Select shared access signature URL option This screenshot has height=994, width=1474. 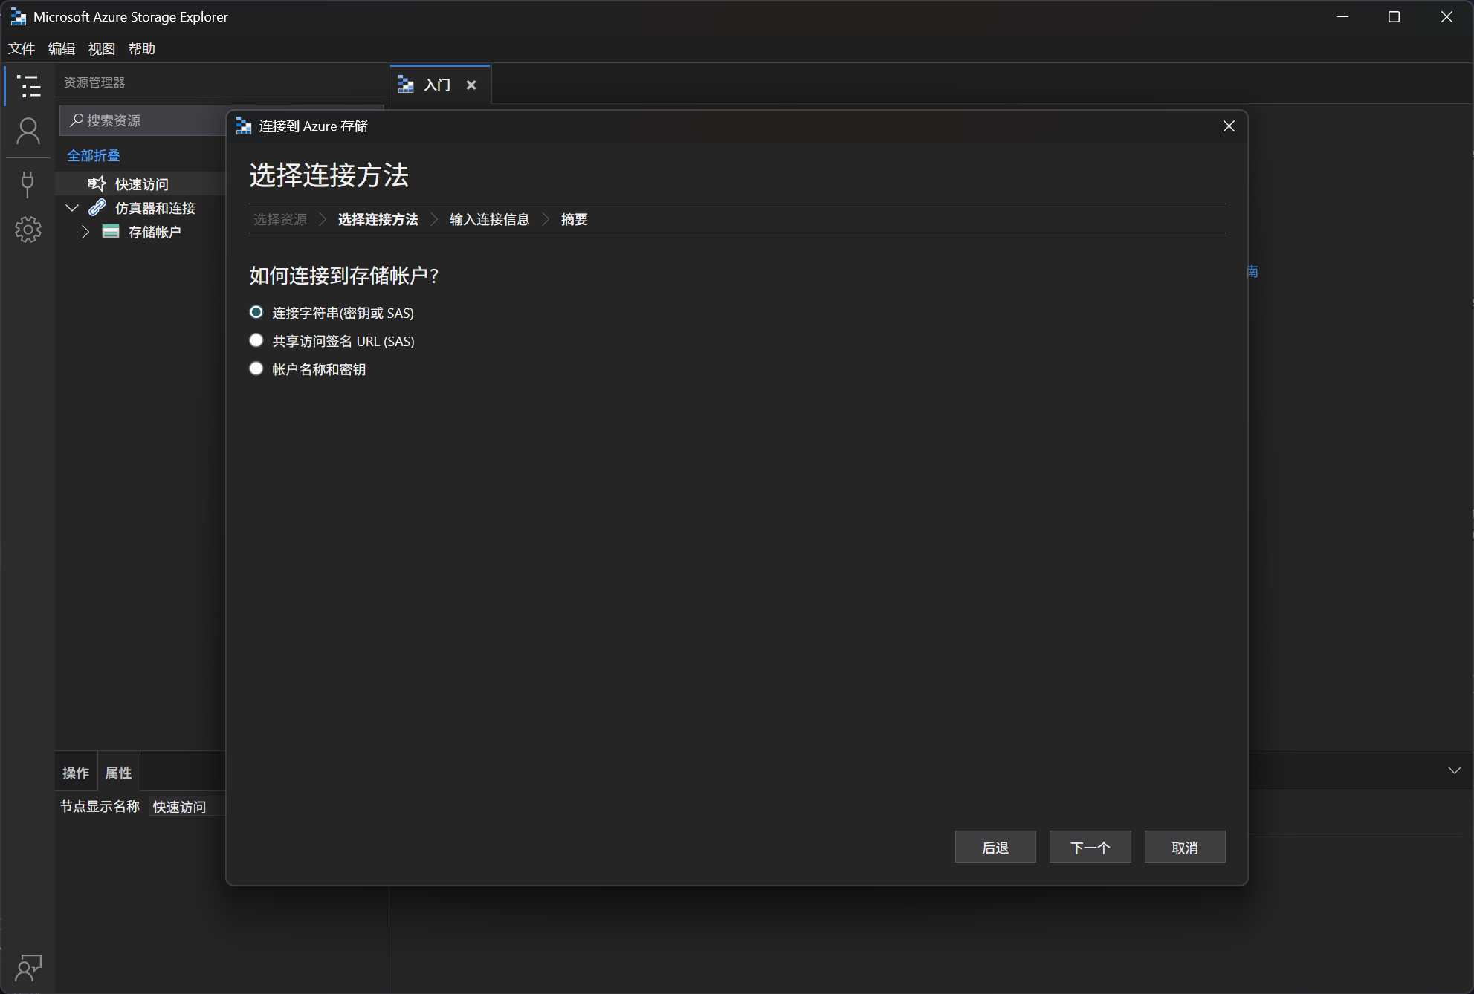[x=256, y=341]
